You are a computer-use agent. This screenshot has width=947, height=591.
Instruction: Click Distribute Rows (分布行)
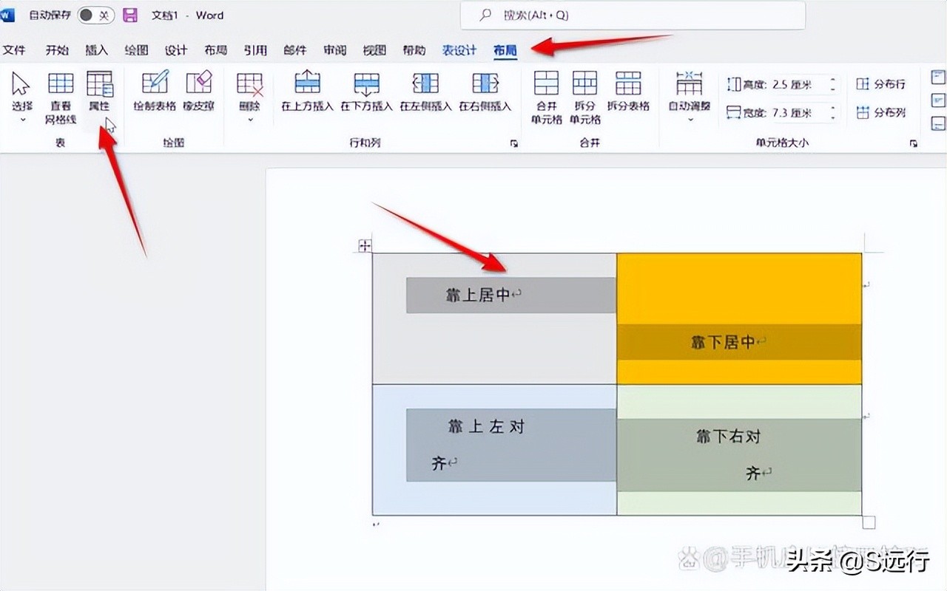[x=881, y=84]
